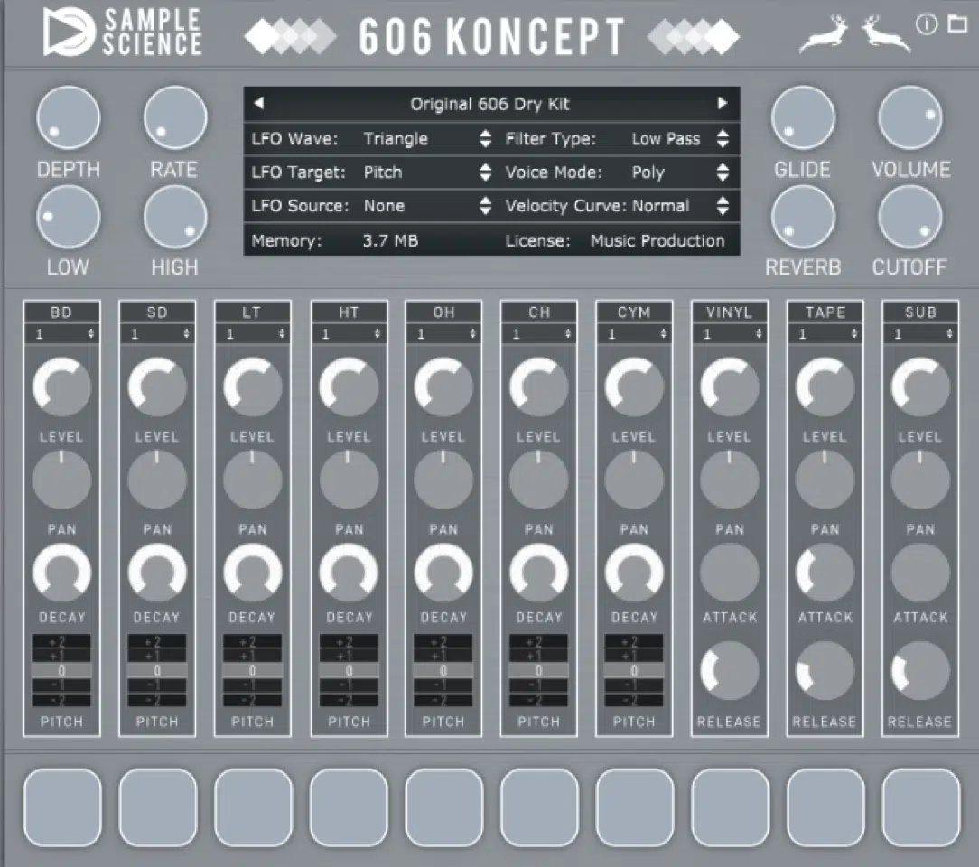Set CH pitch to +2
The height and width of the screenshot is (867, 979).
point(539,641)
